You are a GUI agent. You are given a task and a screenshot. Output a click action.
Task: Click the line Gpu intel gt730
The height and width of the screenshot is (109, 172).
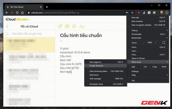pos(69,68)
